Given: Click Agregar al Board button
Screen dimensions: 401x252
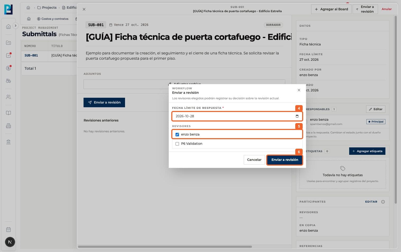Looking at the screenshot, I should (x=331, y=9).
